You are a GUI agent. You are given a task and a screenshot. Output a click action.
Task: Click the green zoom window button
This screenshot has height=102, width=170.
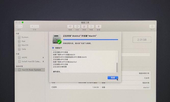[x=22, y=22]
